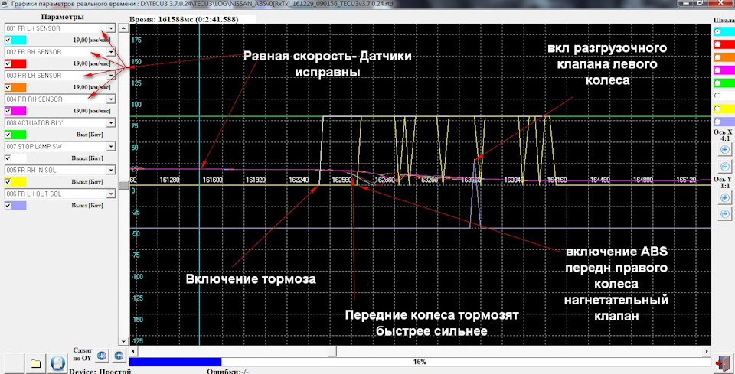Open the 003 RR LH SENSOR dropdown
Screen dimensions: 735x374
point(110,76)
